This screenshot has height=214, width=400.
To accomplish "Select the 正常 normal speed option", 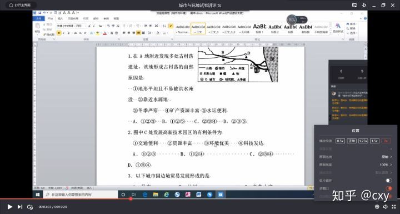I will 352,141.
